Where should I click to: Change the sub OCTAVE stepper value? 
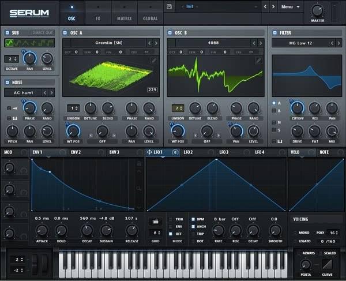[12, 59]
